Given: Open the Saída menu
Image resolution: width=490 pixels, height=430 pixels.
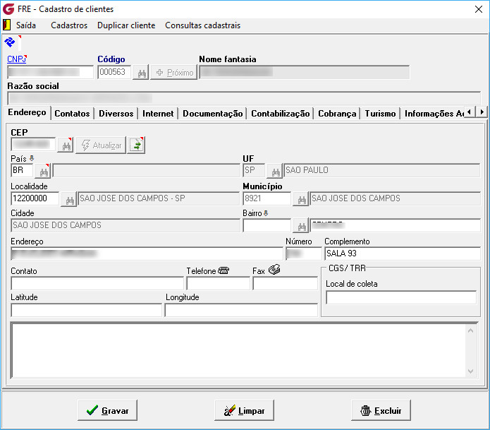Looking at the screenshot, I should tap(26, 25).
